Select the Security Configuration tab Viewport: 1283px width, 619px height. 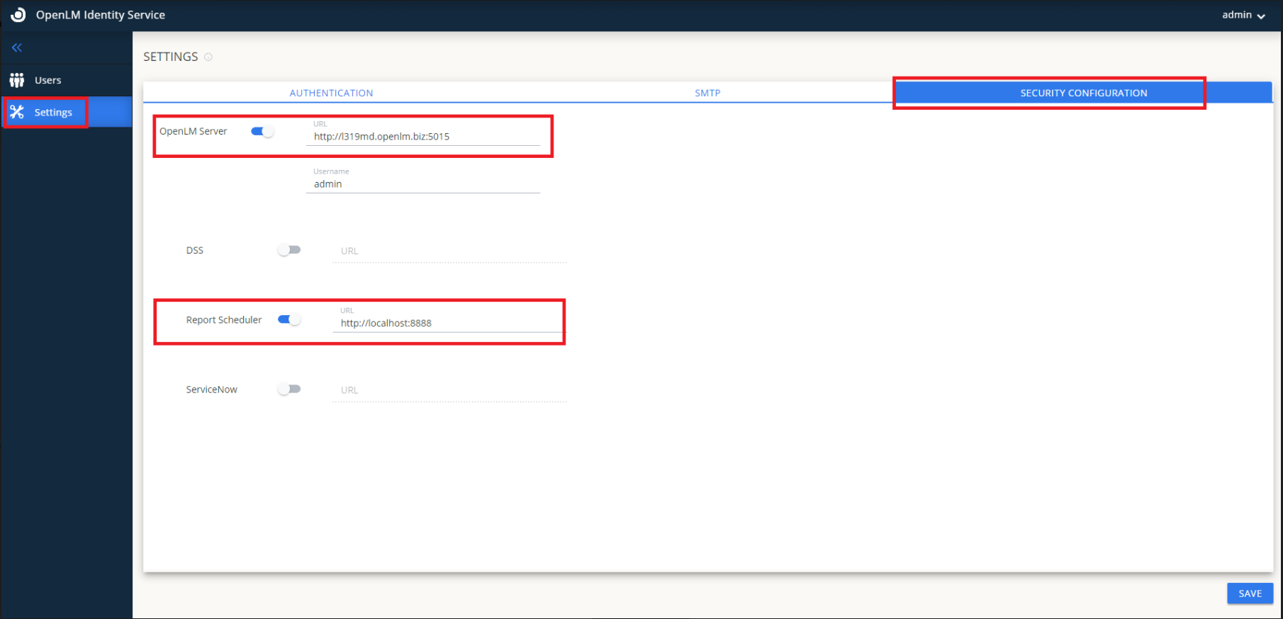(1082, 93)
